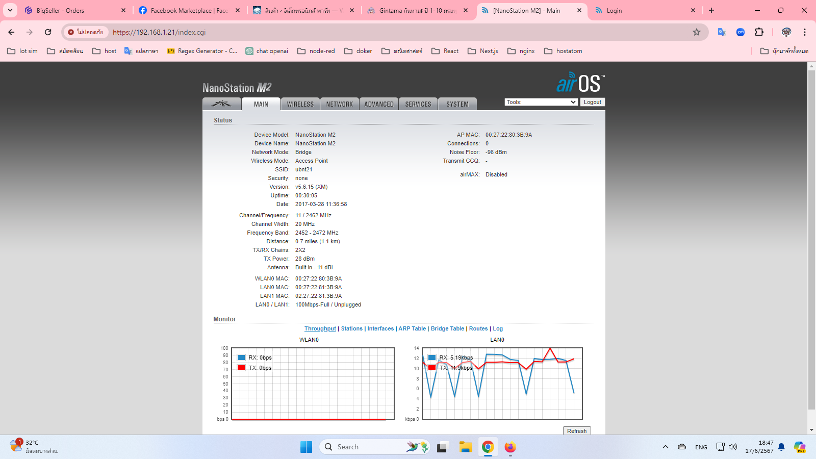This screenshot has height=459, width=816.
Task: Open the Google Translate extension icon
Action: point(722,32)
